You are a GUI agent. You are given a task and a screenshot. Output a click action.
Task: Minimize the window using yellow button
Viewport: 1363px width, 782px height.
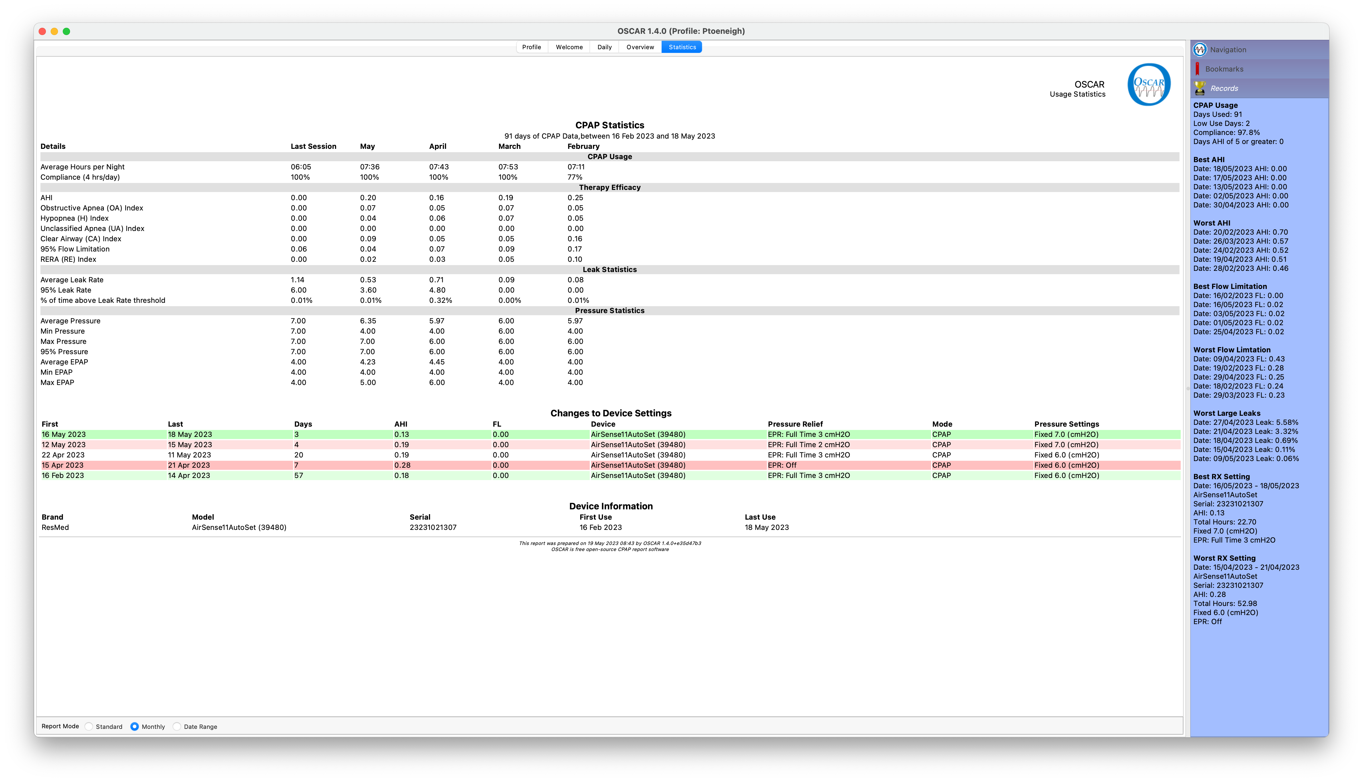[x=54, y=31]
